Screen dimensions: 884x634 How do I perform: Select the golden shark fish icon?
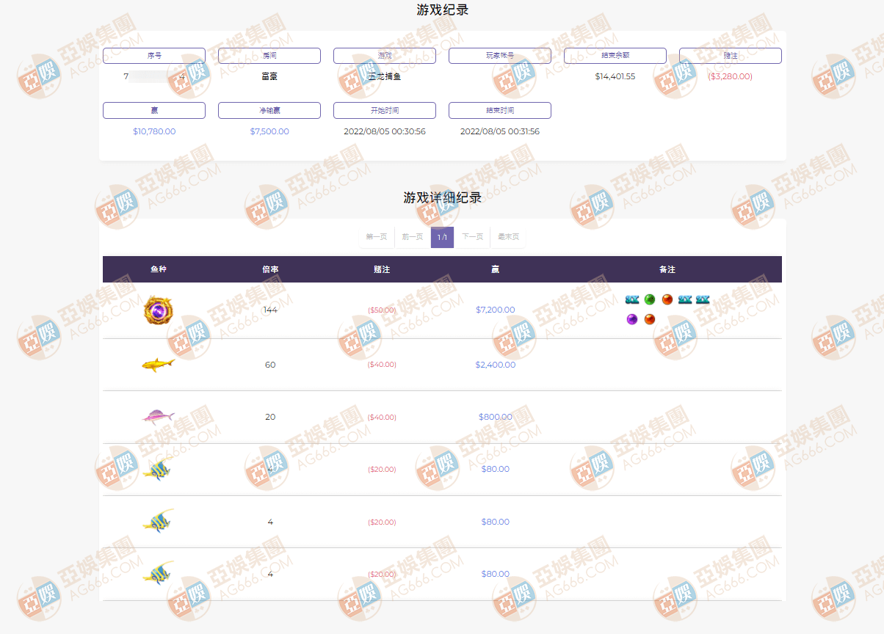(x=158, y=364)
